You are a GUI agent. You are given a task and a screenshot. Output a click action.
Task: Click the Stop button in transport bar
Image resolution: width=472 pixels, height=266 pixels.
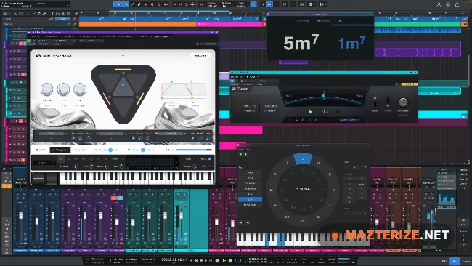pyautogui.click(x=217, y=260)
